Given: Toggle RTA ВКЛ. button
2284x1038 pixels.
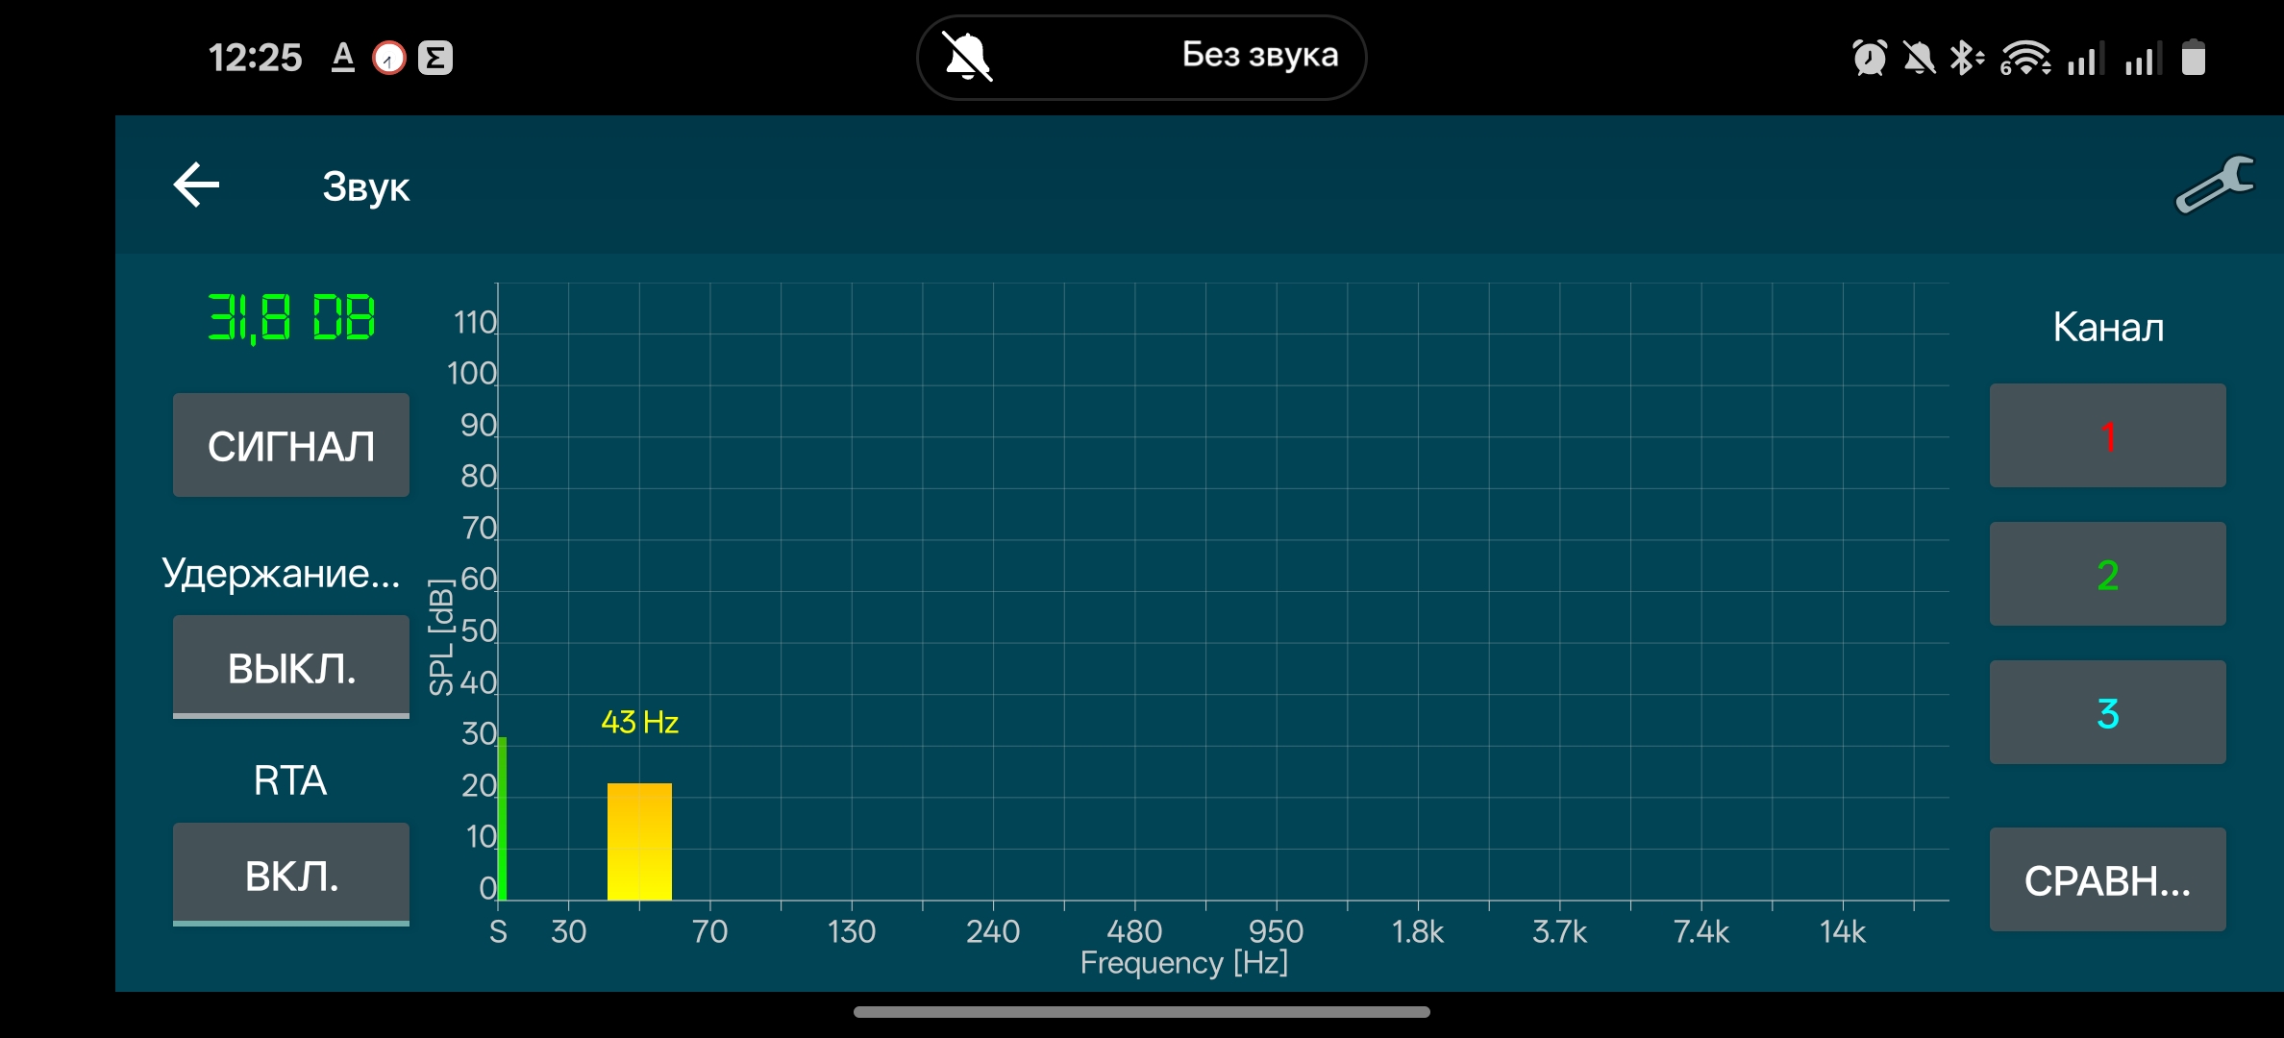Looking at the screenshot, I should click(x=290, y=874).
